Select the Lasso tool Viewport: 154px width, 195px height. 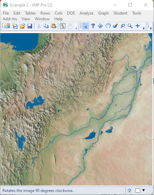(123, 26)
